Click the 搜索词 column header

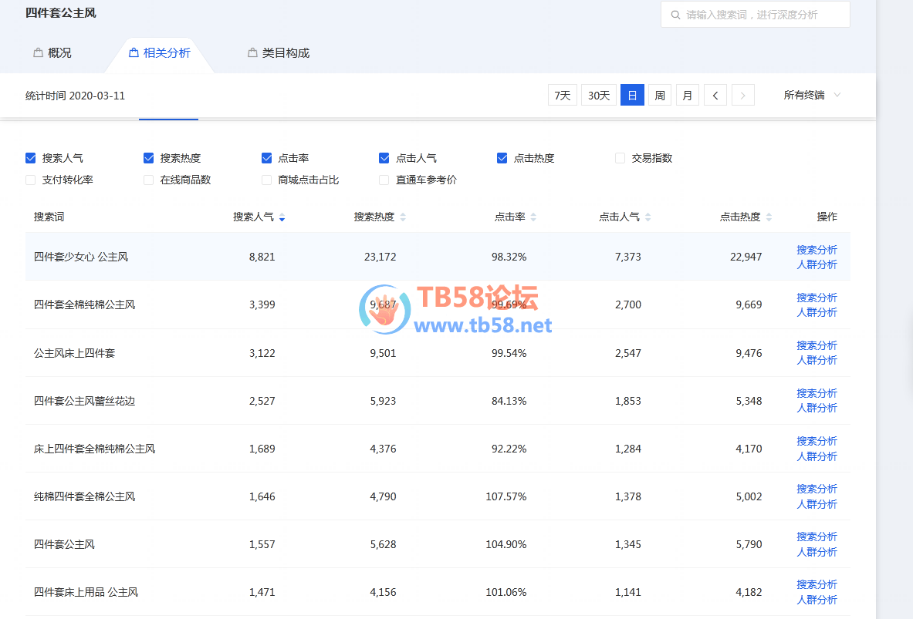[x=49, y=217]
